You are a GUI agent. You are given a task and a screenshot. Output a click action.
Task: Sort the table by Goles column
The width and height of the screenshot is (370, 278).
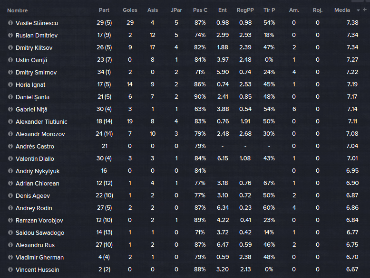130,10
